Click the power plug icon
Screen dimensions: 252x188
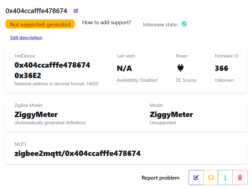pos(180,68)
